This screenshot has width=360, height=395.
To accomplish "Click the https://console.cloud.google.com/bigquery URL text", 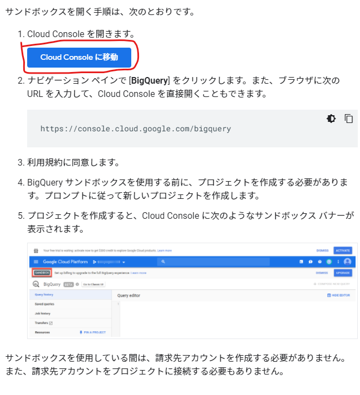I will 136,129.
